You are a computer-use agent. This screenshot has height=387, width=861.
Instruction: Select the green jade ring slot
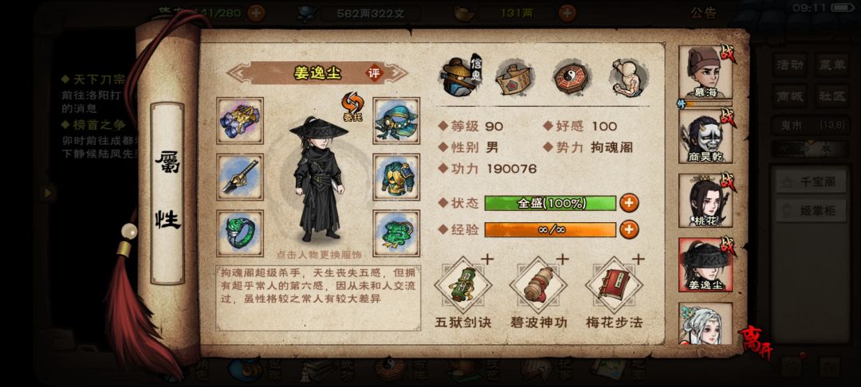click(x=240, y=233)
